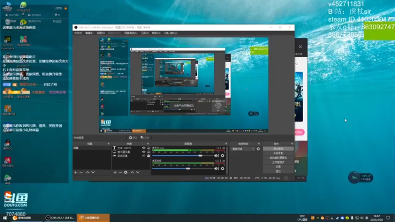Open the 文件(F) menu in OBS
Image resolution: width=395 pixels, height=222 pixels.
point(78,33)
